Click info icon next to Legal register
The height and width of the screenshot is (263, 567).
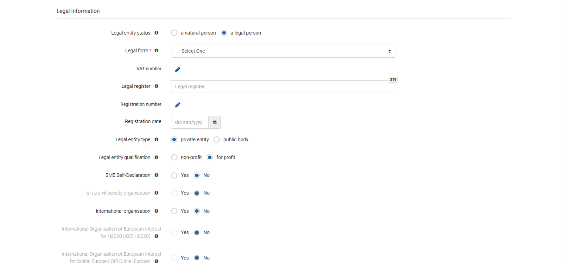point(157,86)
